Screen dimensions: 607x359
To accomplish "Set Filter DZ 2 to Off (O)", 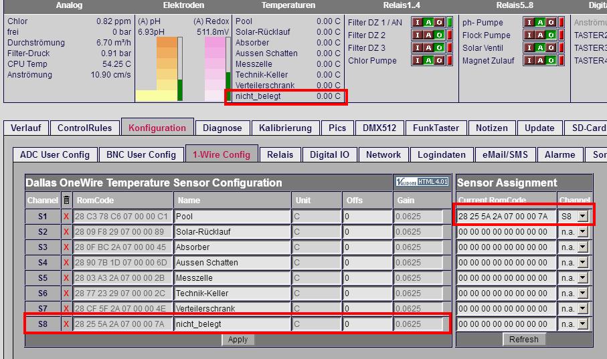I will pos(439,35).
